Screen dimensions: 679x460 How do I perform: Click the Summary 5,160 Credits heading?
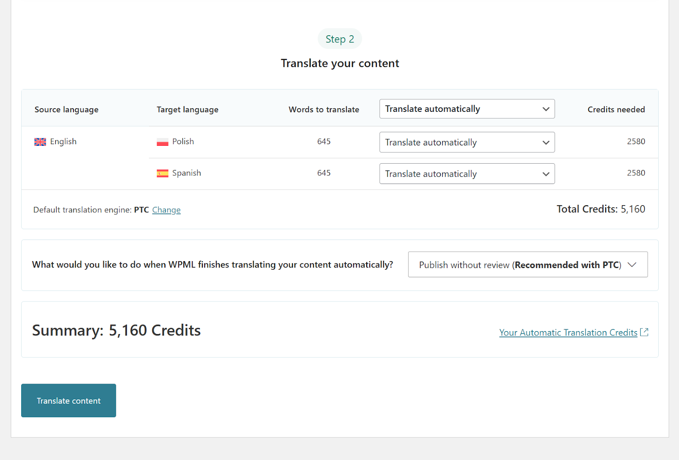point(116,330)
